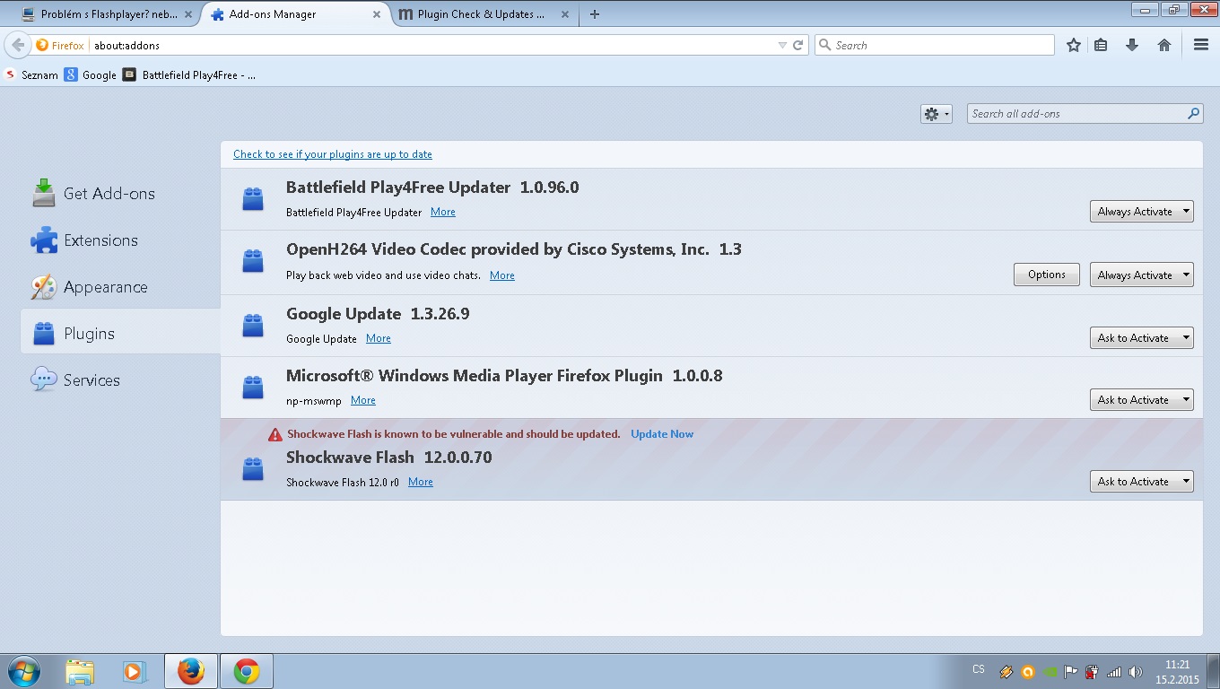Click the Battlefield Play4Free Updater plugin icon
1220x689 pixels.
point(253,199)
